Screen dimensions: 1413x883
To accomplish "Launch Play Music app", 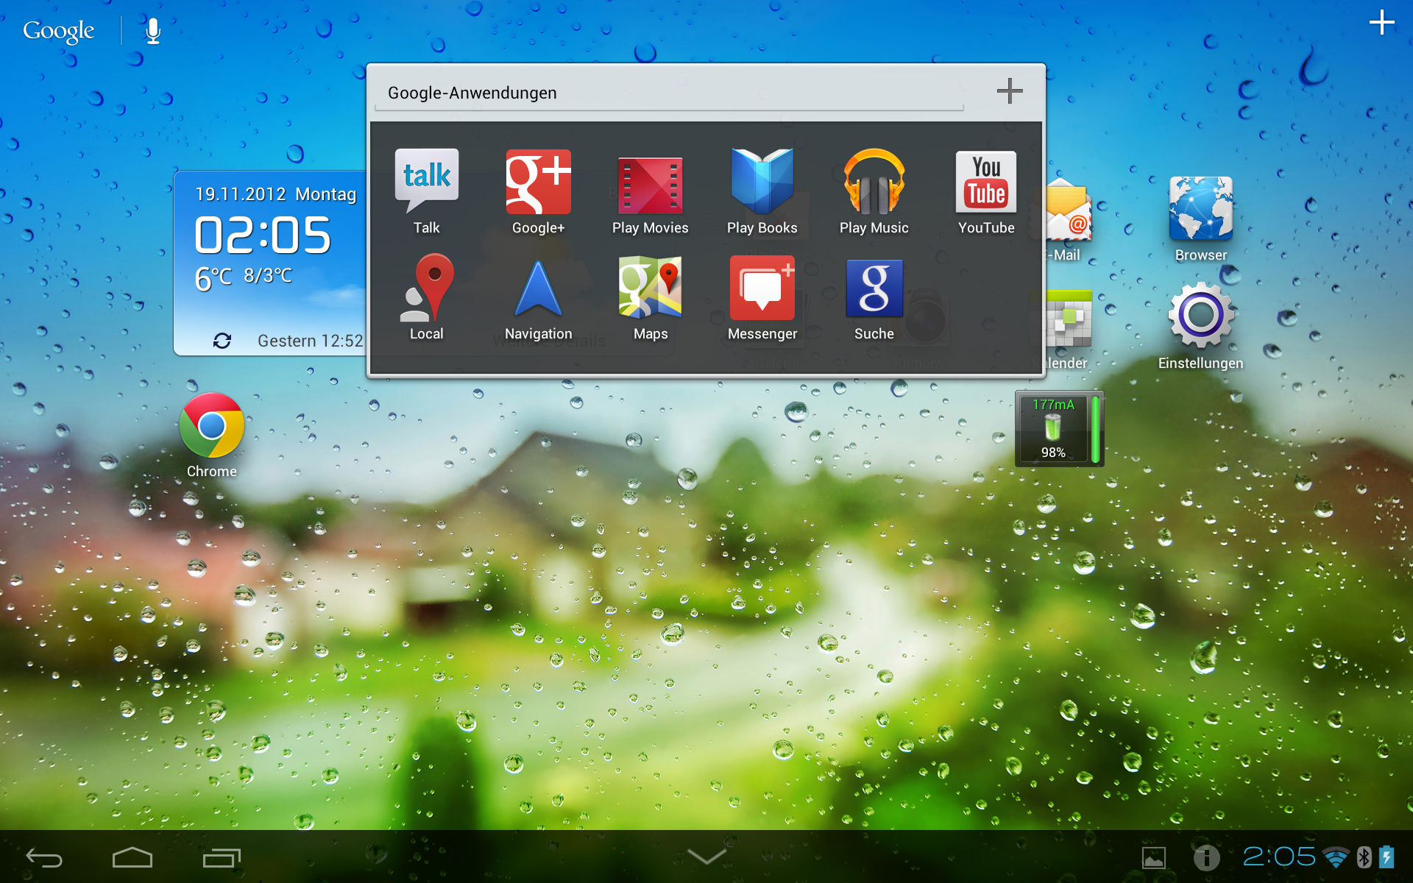I will [874, 191].
